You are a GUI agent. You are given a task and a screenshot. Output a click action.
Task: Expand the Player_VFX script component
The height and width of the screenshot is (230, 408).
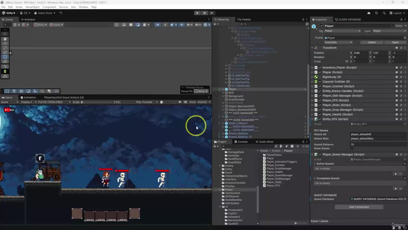click(x=312, y=100)
